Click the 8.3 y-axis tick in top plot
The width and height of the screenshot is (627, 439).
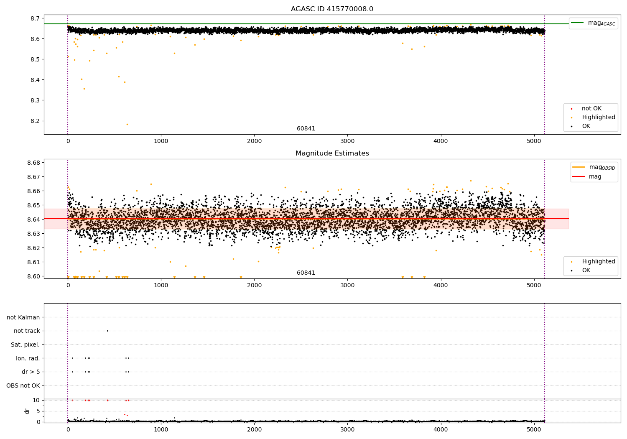coord(35,100)
